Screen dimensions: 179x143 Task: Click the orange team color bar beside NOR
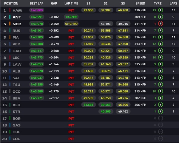[x=10, y=24]
